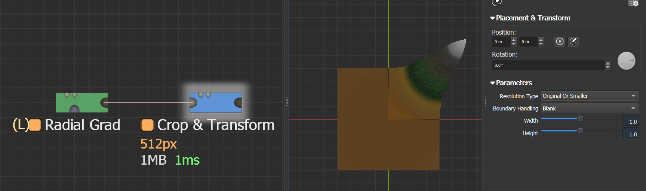Click the Height slider handle
Image resolution: width=646 pixels, height=191 pixels.
click(x=580, y=131)
